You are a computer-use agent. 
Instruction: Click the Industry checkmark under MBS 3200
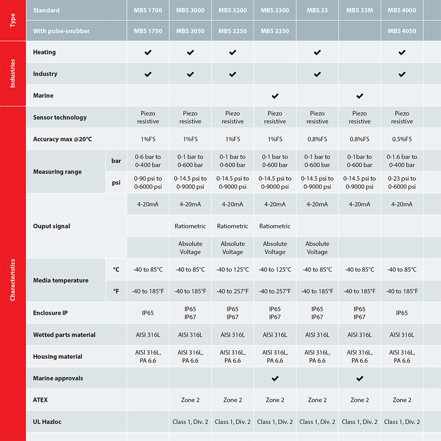pos(232,74)
